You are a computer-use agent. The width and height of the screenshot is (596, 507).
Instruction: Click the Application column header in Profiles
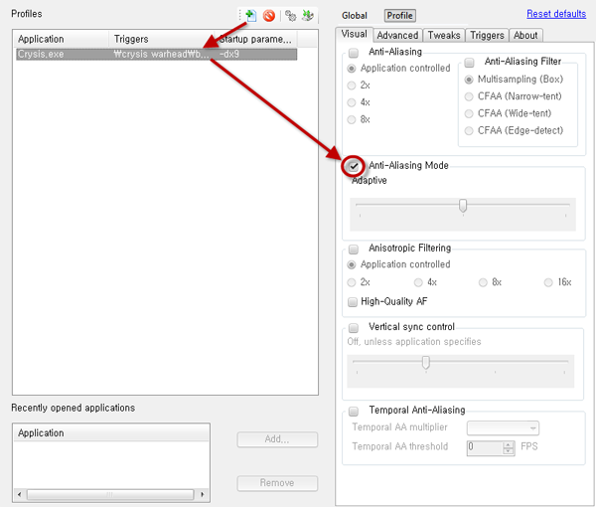point(62,39)
